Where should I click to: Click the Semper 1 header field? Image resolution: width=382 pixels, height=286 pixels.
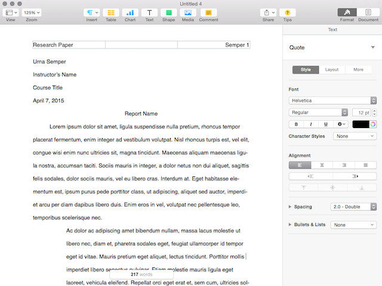(x=214, y=45)
